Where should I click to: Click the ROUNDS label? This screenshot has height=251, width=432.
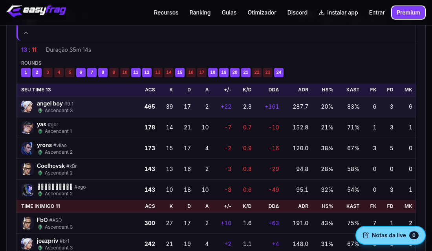[31, 63]
